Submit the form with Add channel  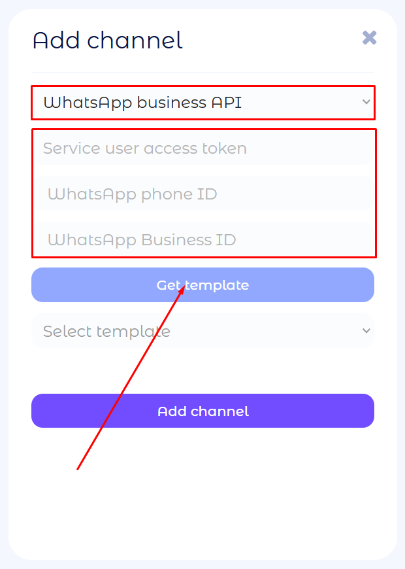(x=202, y=411)
